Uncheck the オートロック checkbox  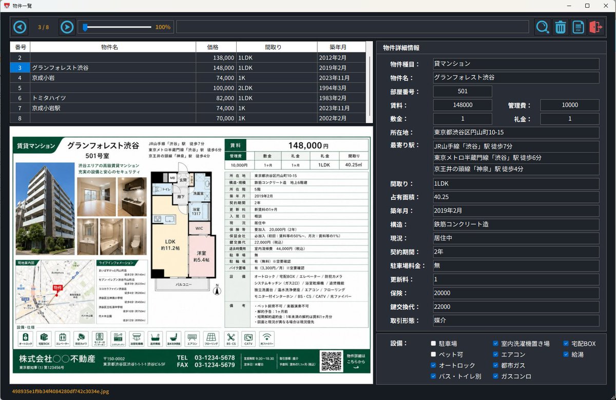click(x=434, y=365)
